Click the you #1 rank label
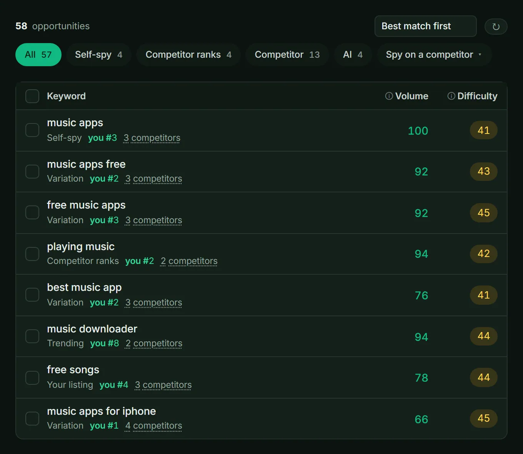The image size is (523, 454). tap(104, 426)
